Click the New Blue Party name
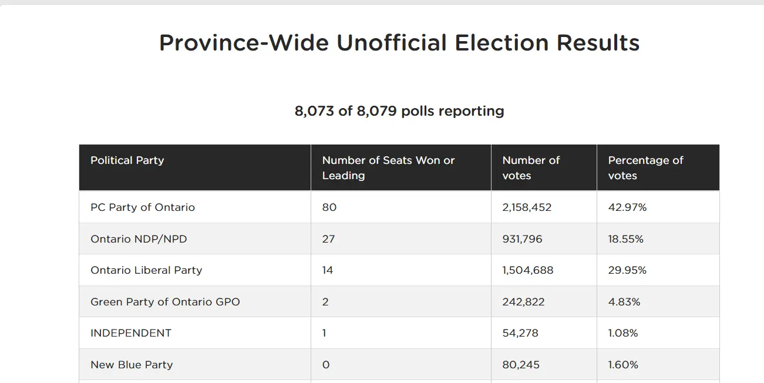The width and height of the screenshot is (764, 383). (x=132, y=365)
